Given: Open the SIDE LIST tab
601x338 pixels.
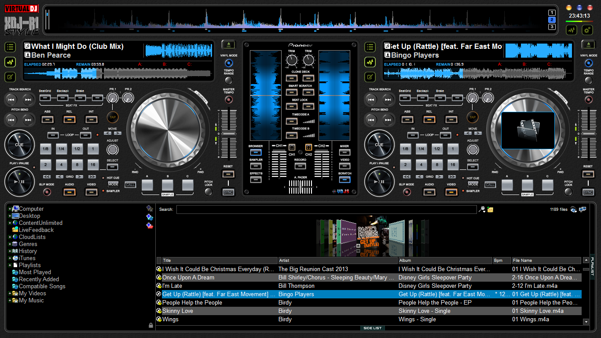Looking at the screenshot, I should click(372, 328).
